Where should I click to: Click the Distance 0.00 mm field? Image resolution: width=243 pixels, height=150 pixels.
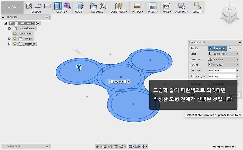click(222, 70)
